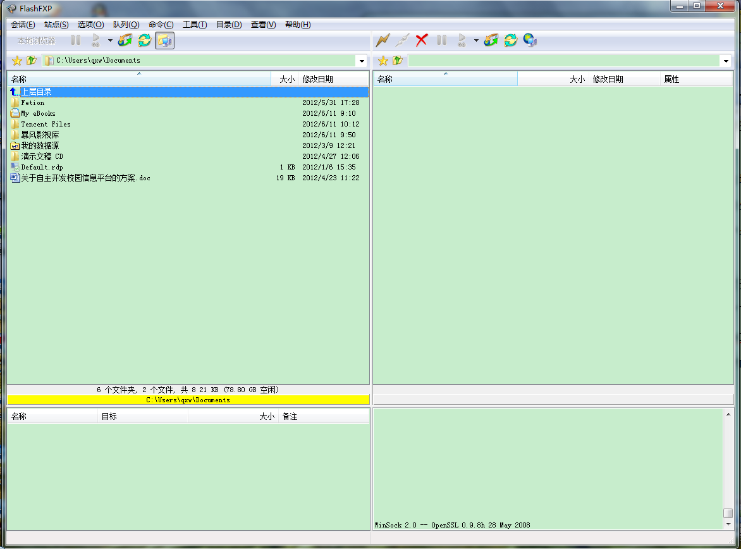741x549 pixels.
Task: Toggle the local browser switch icon
Action: pyautogui.click(x=164, y=40)
